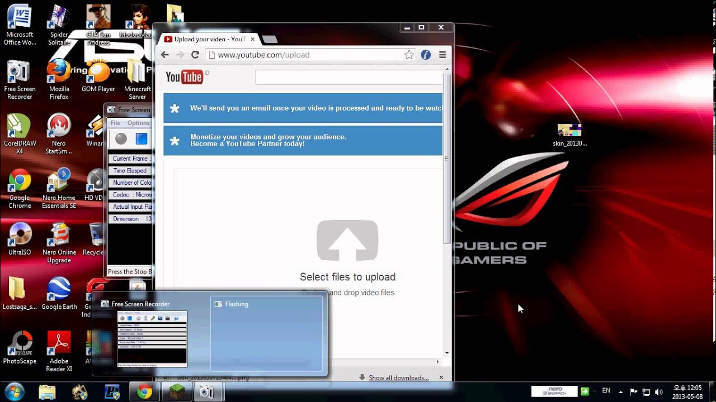
Task: Click the green Nero search arrow button
Action: (x=585, y=392)
